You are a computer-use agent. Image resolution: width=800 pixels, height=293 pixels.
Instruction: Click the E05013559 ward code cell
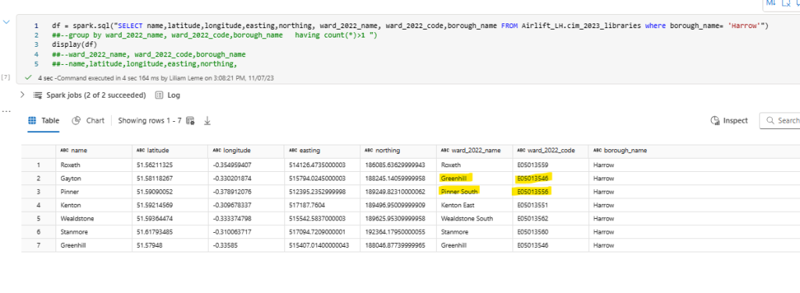tap(551, 165)
